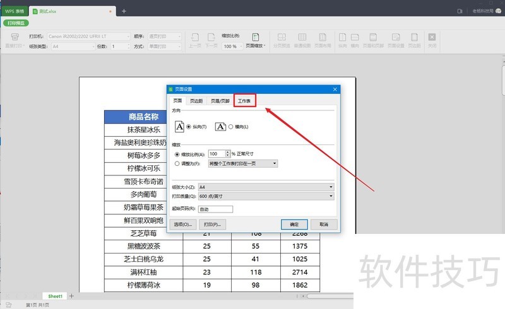This screenshot has width=505, height=309.
Task: Add a new sheet with plus icon
Action: coord(72,296)
